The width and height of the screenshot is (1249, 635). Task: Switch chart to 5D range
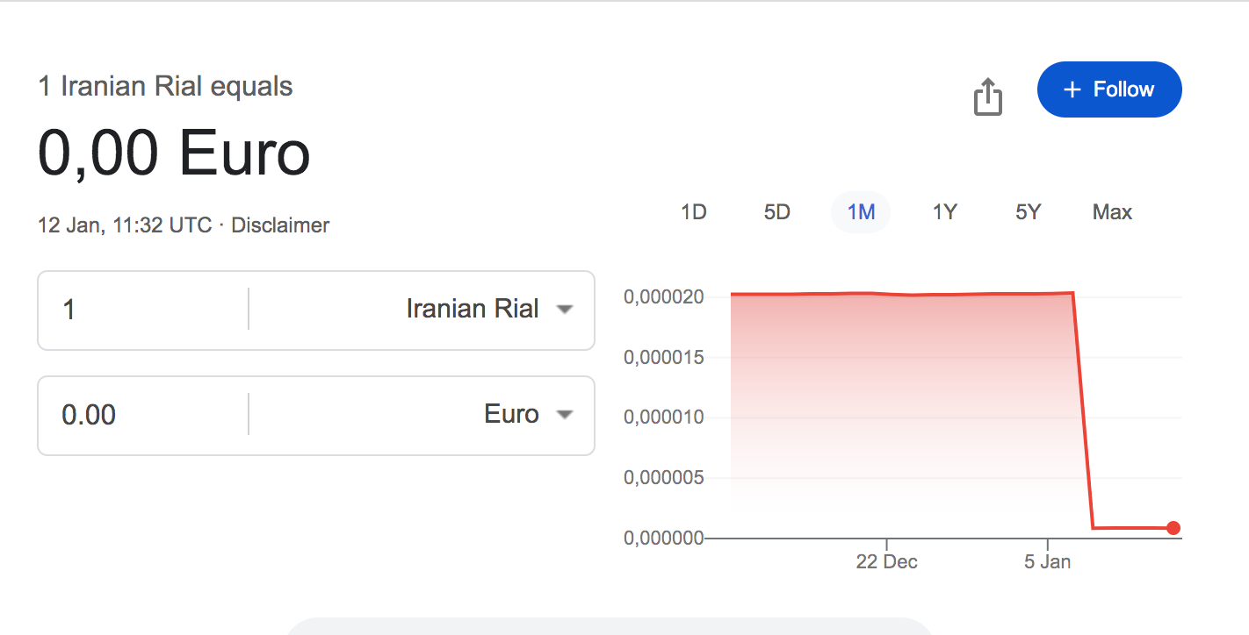click(x=777, y=212)
